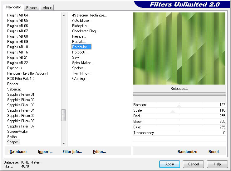
Task: Adjust the Red slider
Action: [x=179, y=116]
